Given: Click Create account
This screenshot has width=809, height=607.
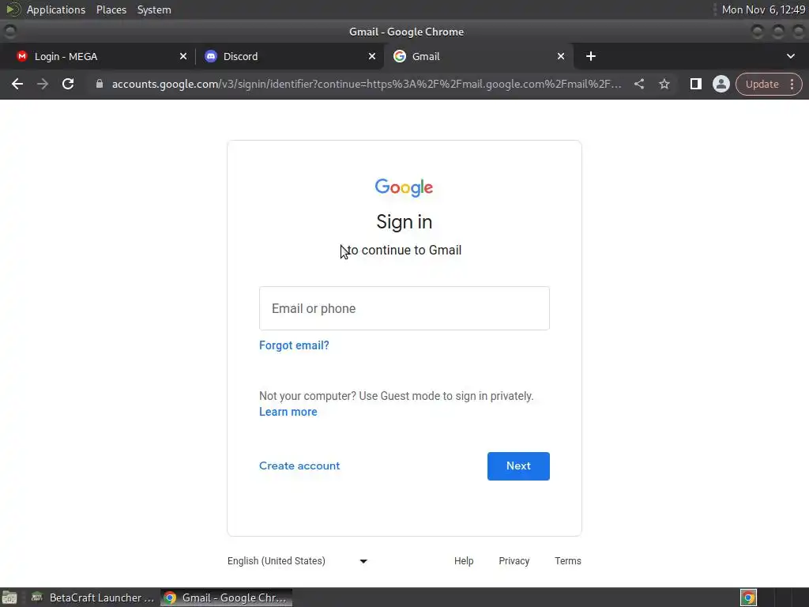Looking at the screenshot, I should coord(299,466).
